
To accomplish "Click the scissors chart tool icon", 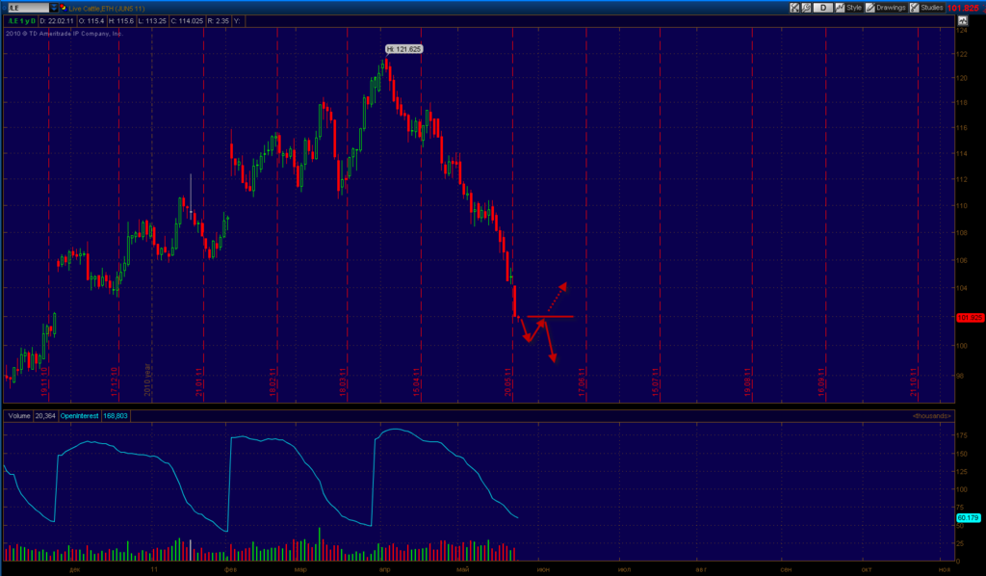I will 794,8.
